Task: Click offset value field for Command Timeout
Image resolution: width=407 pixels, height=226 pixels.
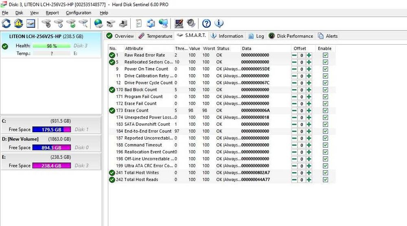Action: pyautogui.click(x=302, y=145)
